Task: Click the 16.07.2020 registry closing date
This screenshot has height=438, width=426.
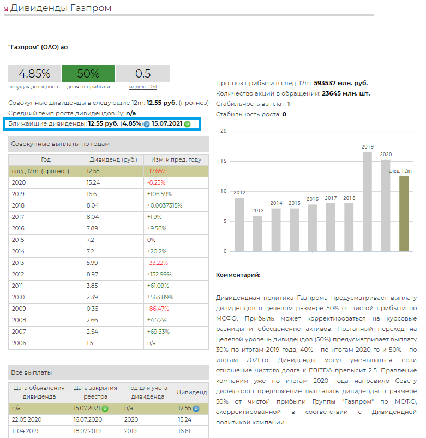Action: [88, 419]
